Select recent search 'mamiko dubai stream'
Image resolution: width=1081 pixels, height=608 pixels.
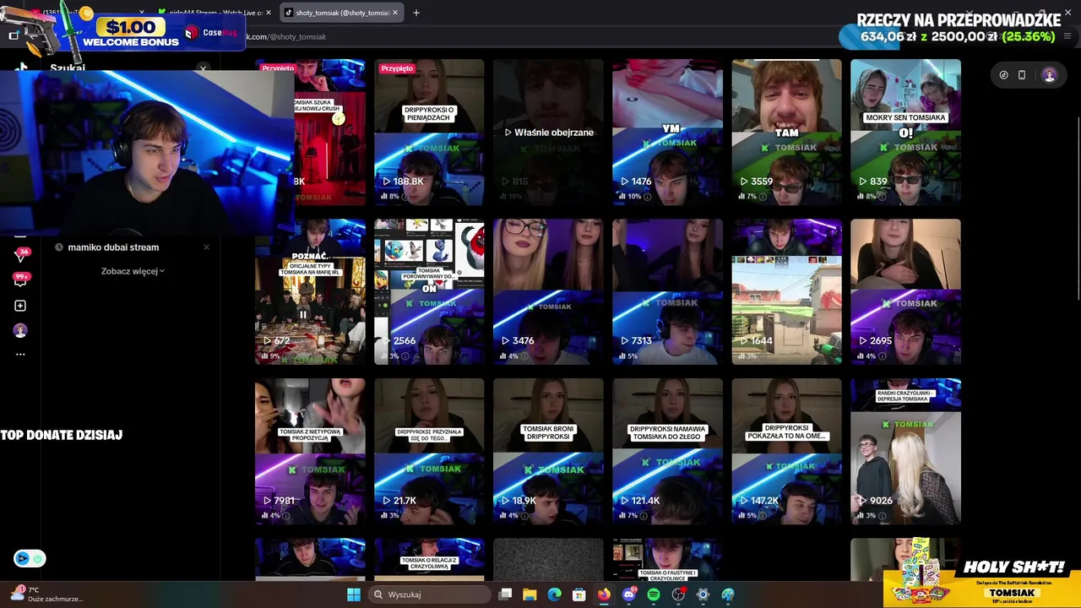pyautogui.click(x=113, y=247)
